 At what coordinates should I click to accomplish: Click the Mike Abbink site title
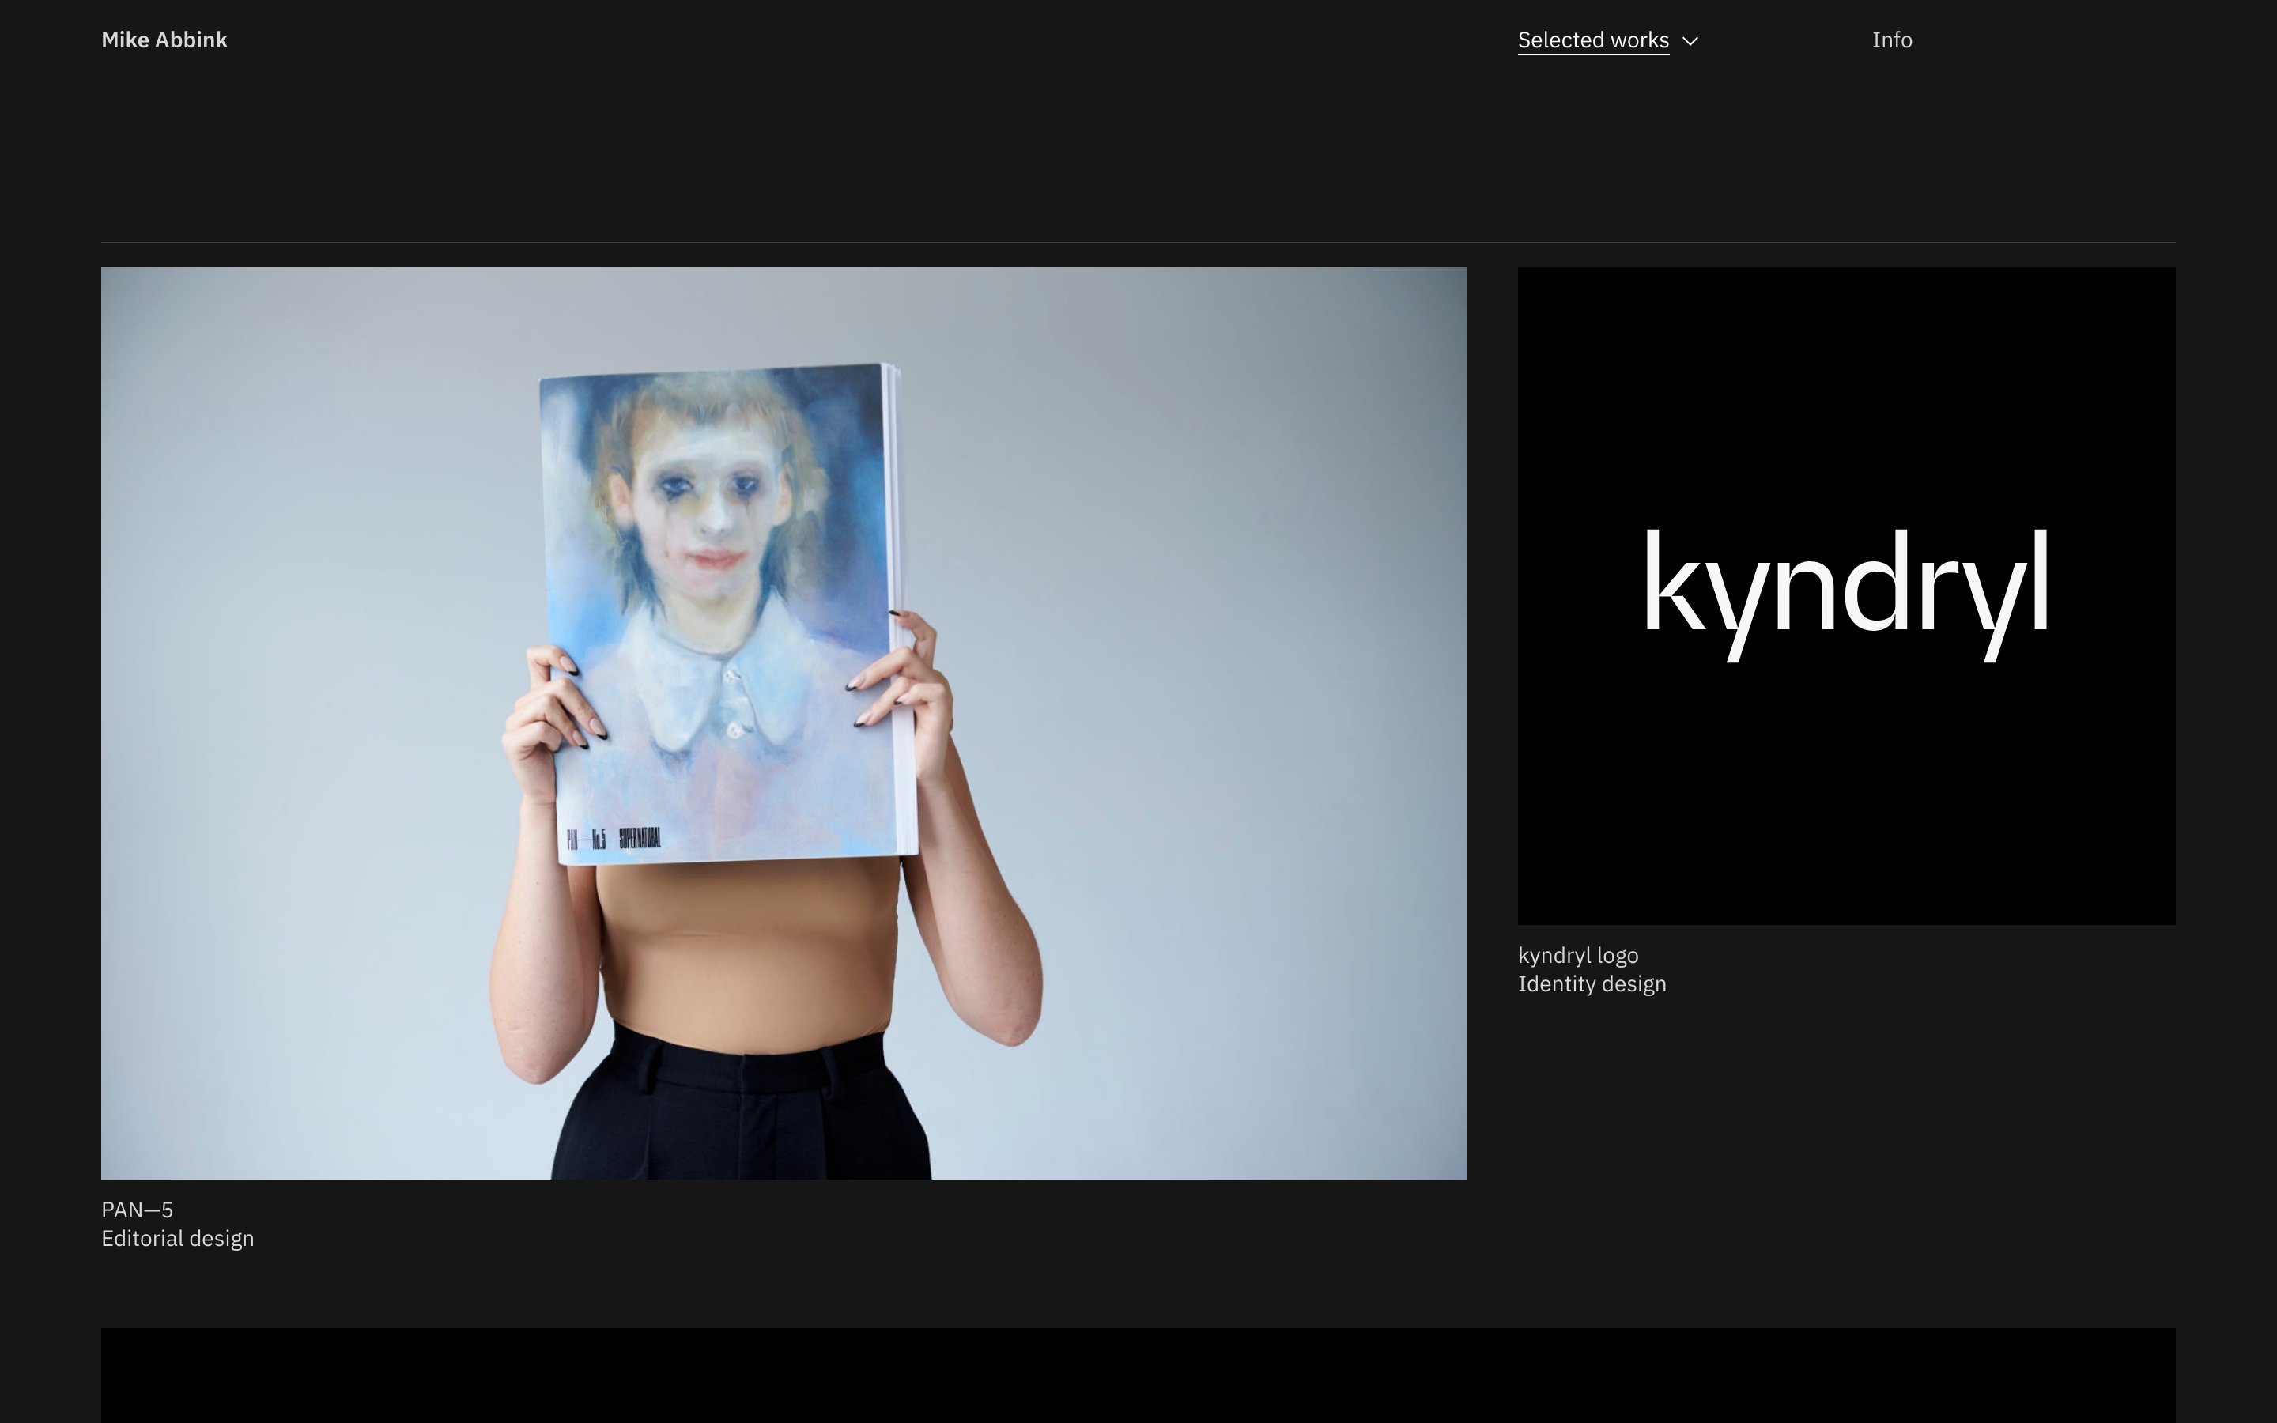[x=164, y=40]
